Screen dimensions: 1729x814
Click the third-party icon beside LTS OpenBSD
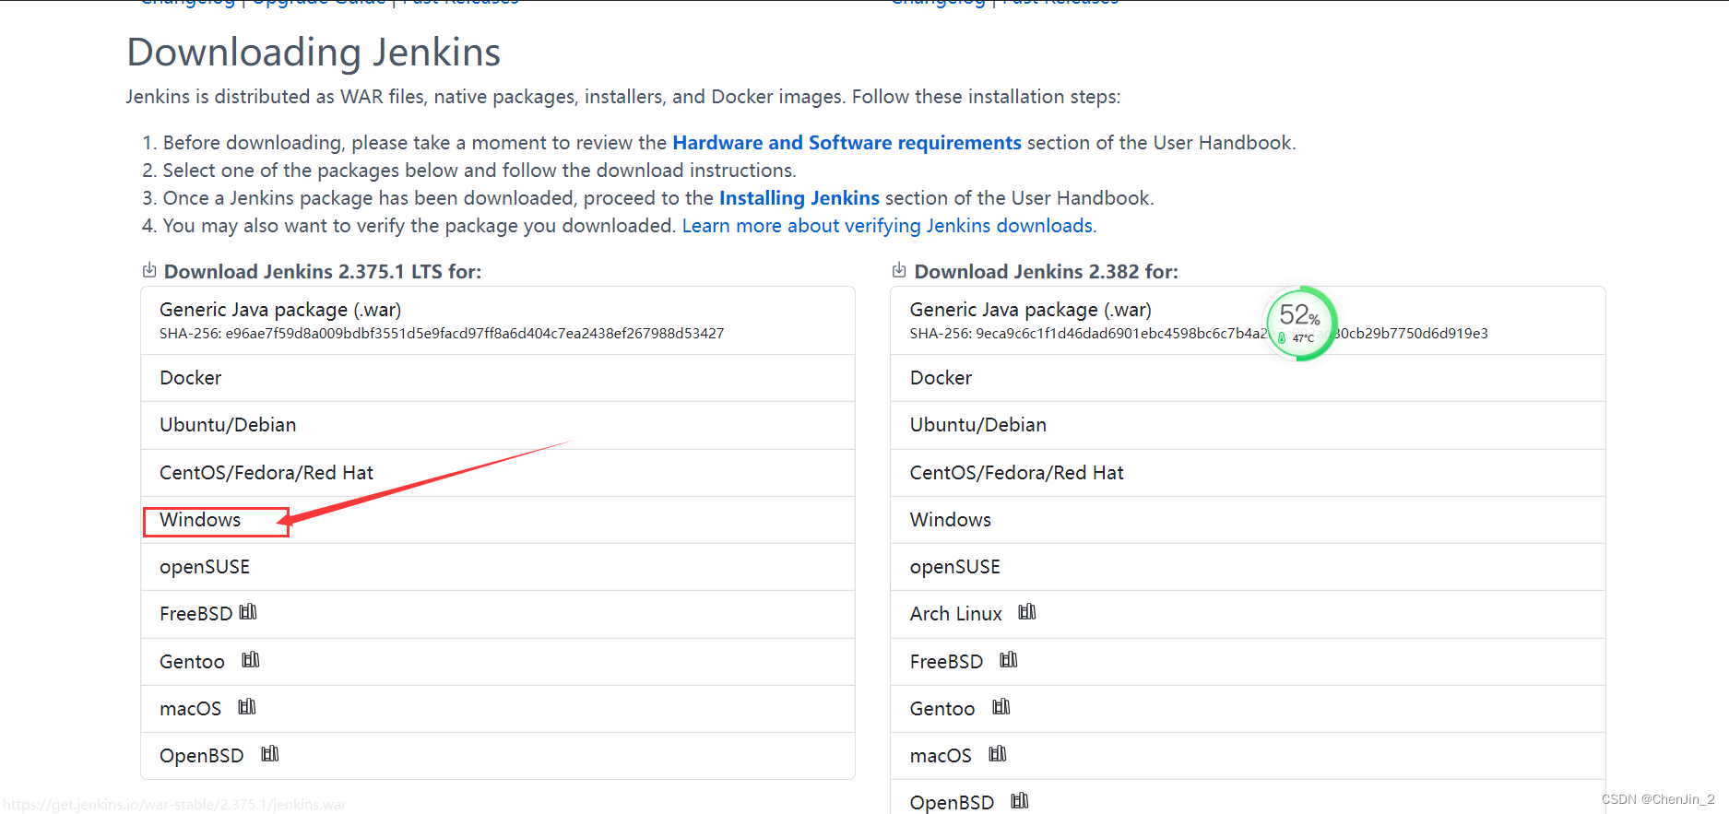click(270, 754)
